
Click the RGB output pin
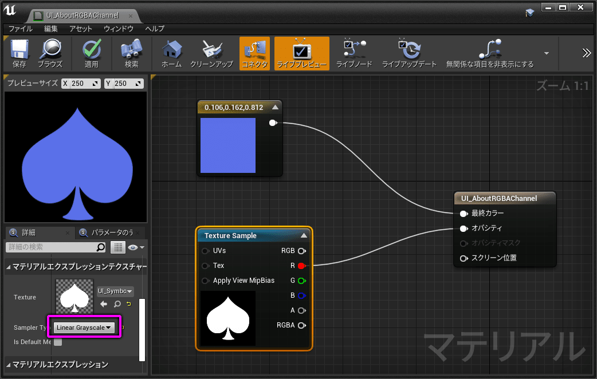click(301, 251)
